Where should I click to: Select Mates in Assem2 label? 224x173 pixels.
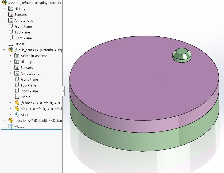tap(34, 56)
